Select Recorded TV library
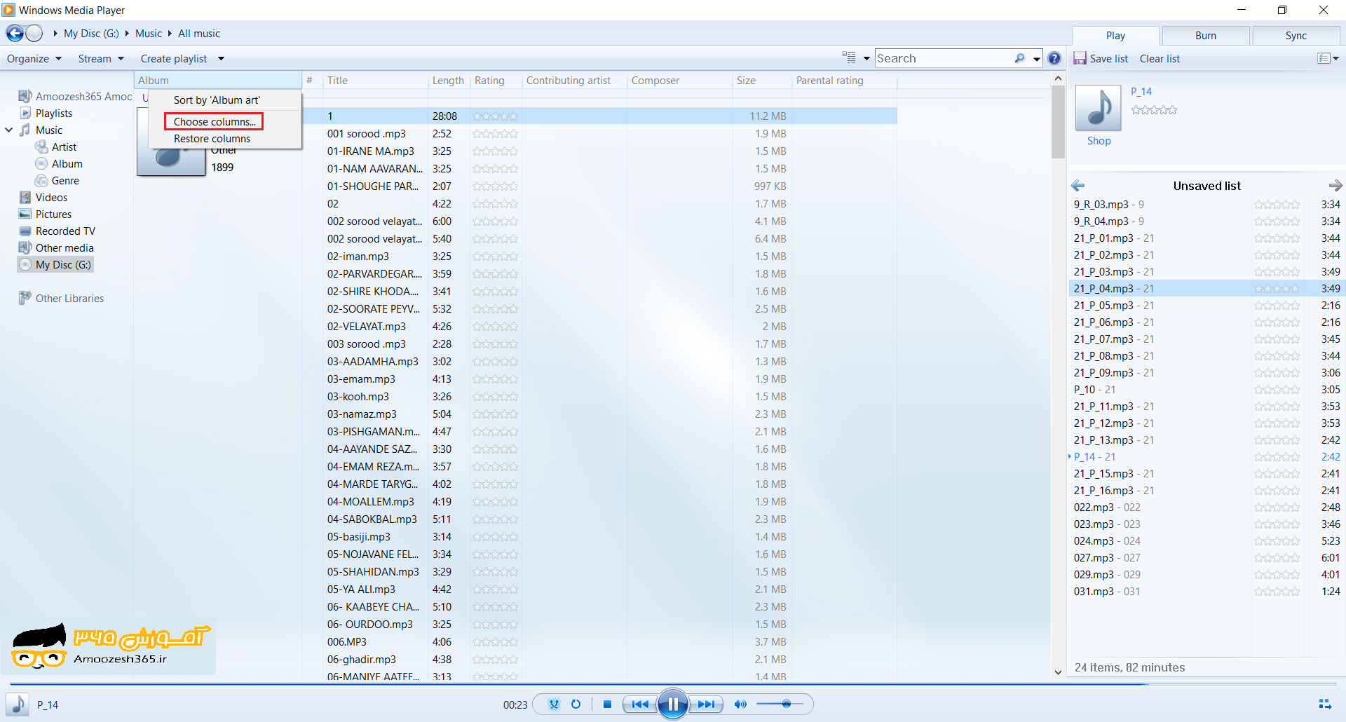This screenshot has height=722, width=1346. click(65, 231)
